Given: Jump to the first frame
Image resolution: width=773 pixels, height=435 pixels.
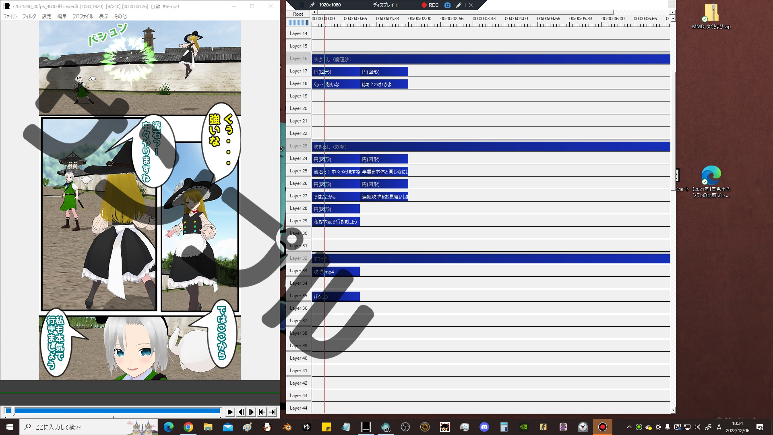Looking at the screenshot, I should click(262, 412).
